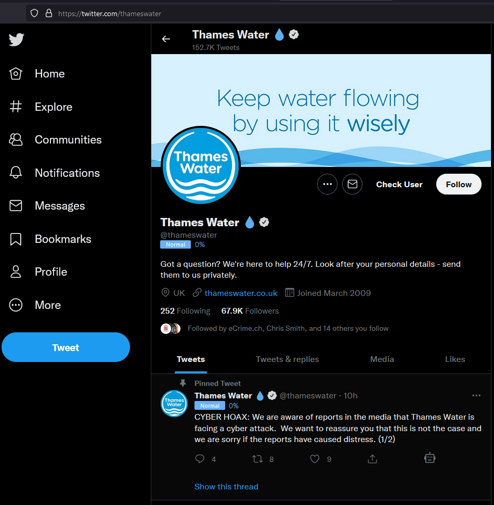494x505 pixels.
Task: Go back using the arrow icon
Action: (x=166, y=39)
